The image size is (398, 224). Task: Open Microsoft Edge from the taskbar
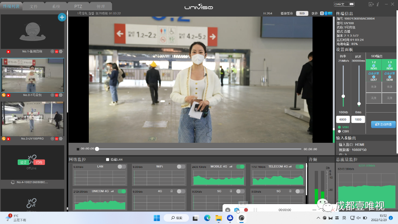207,218
